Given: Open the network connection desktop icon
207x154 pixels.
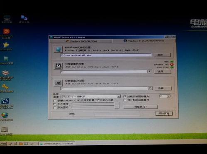Looking at the screenshot, I should coord(24,19).
